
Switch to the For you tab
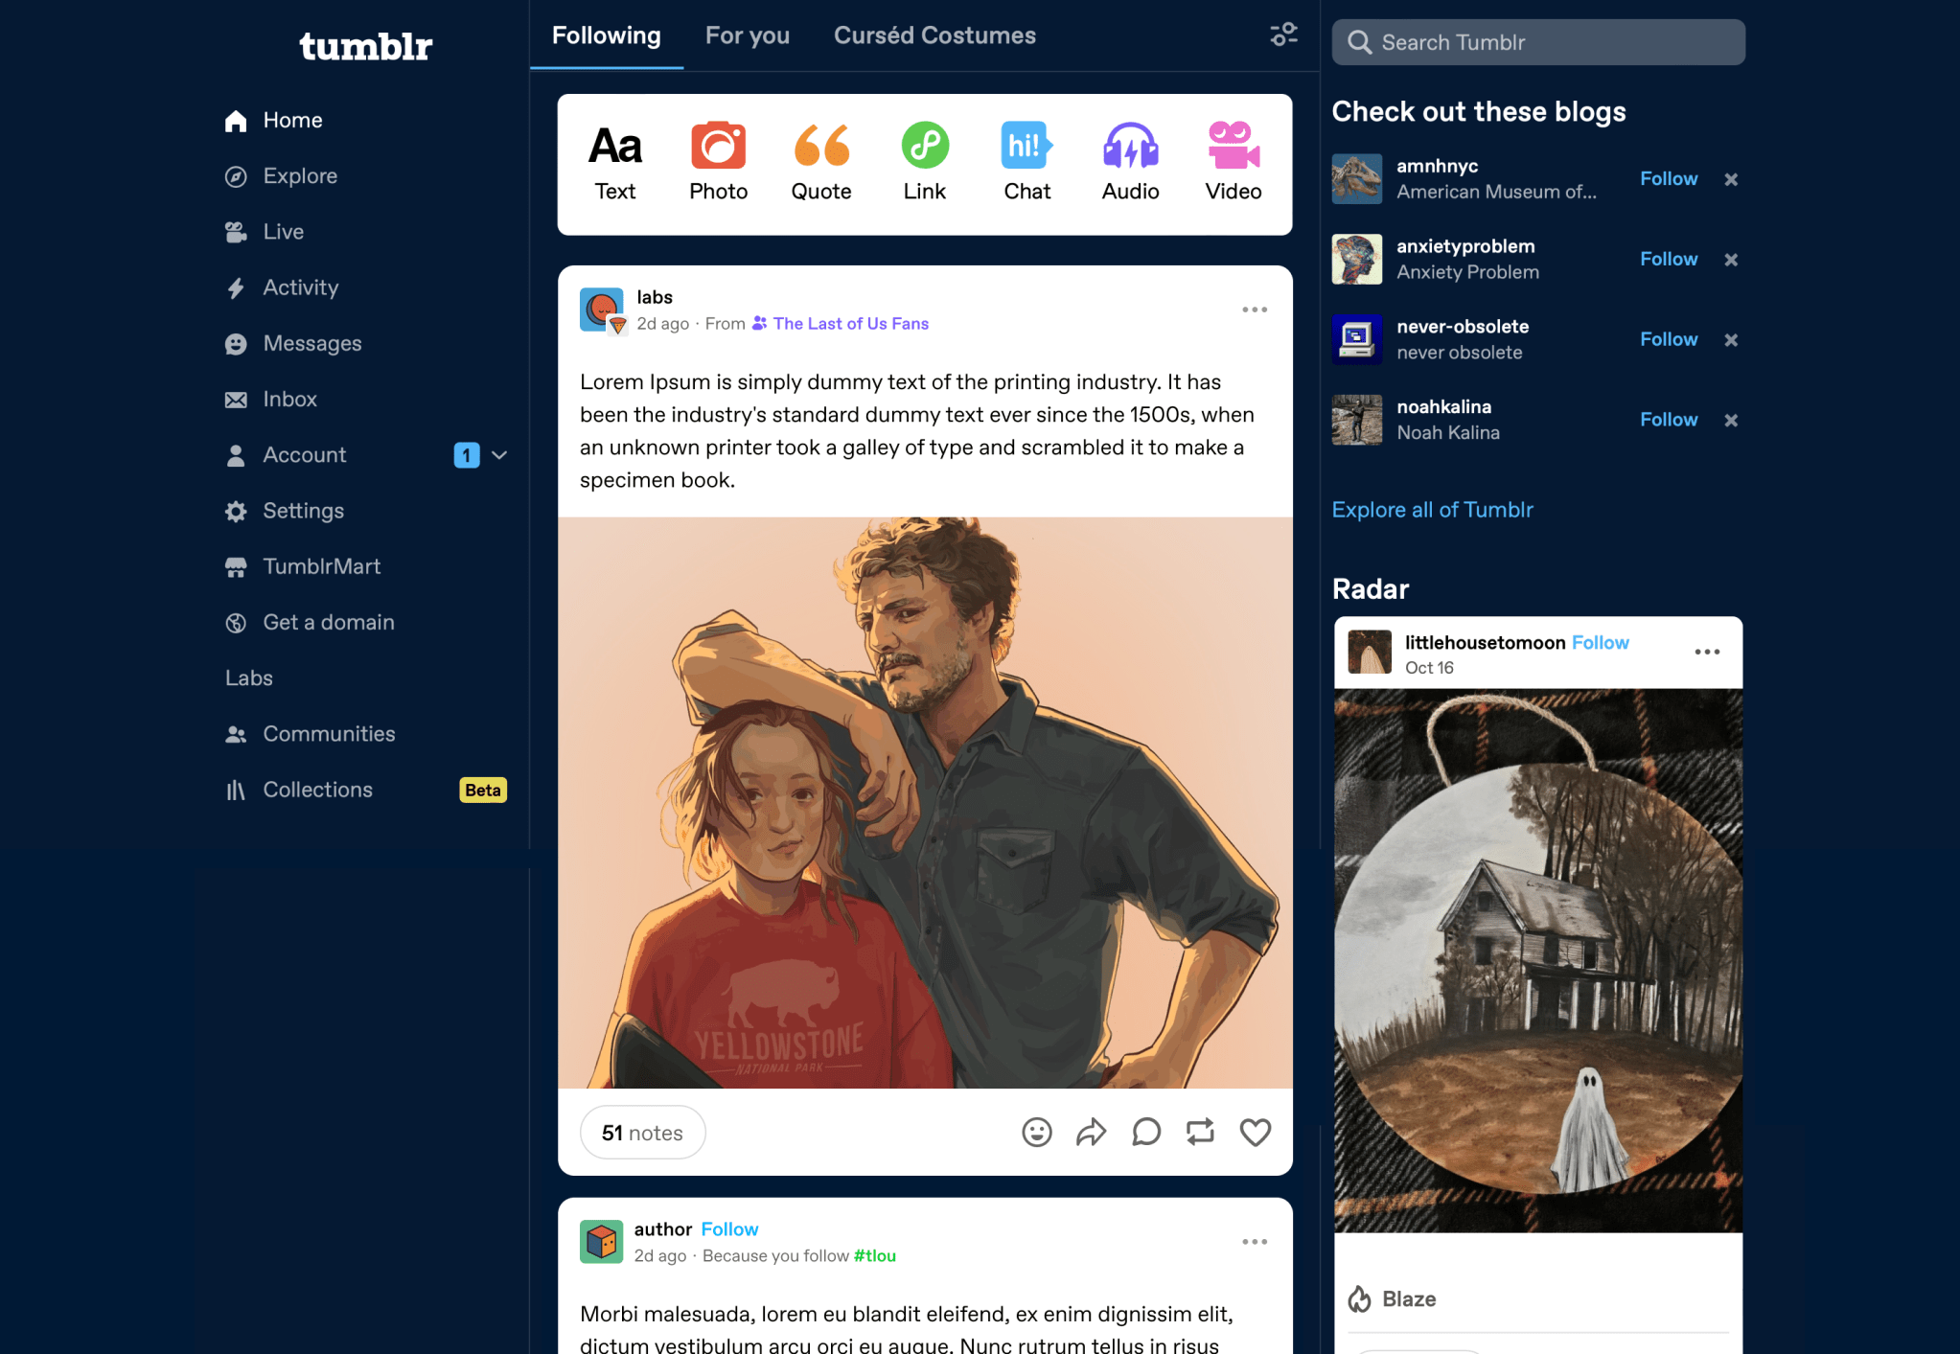pos(747,35)
